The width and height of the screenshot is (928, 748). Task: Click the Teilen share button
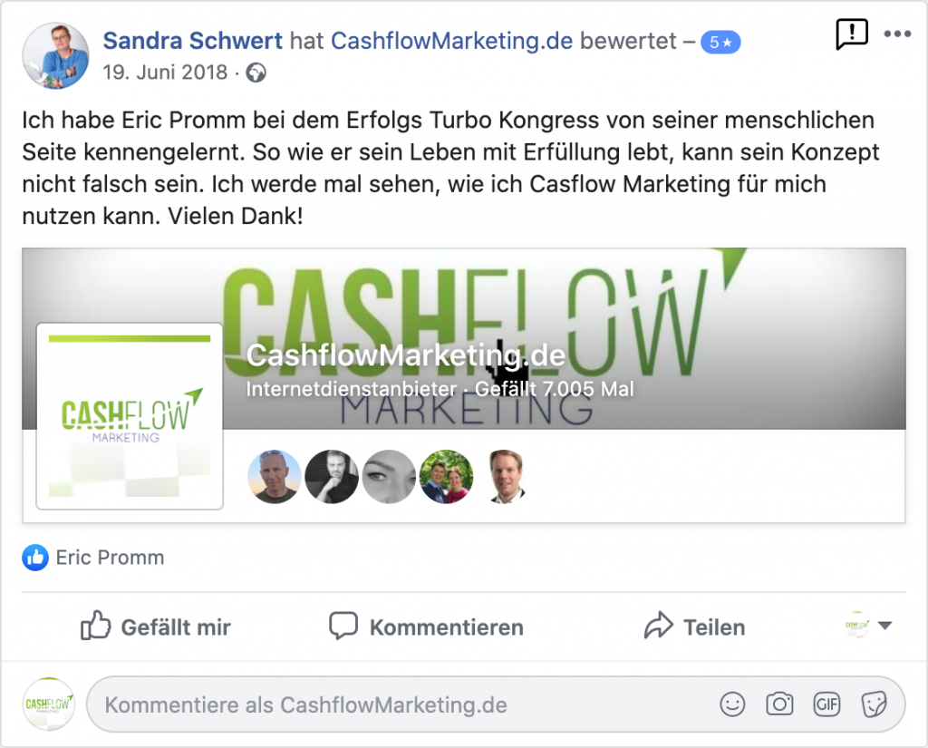pyautogui.click(x=695, y=627)
